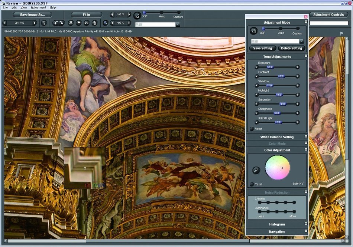
Task: Go to the previous image using left arrow
Action: click(x=4, y=23)
